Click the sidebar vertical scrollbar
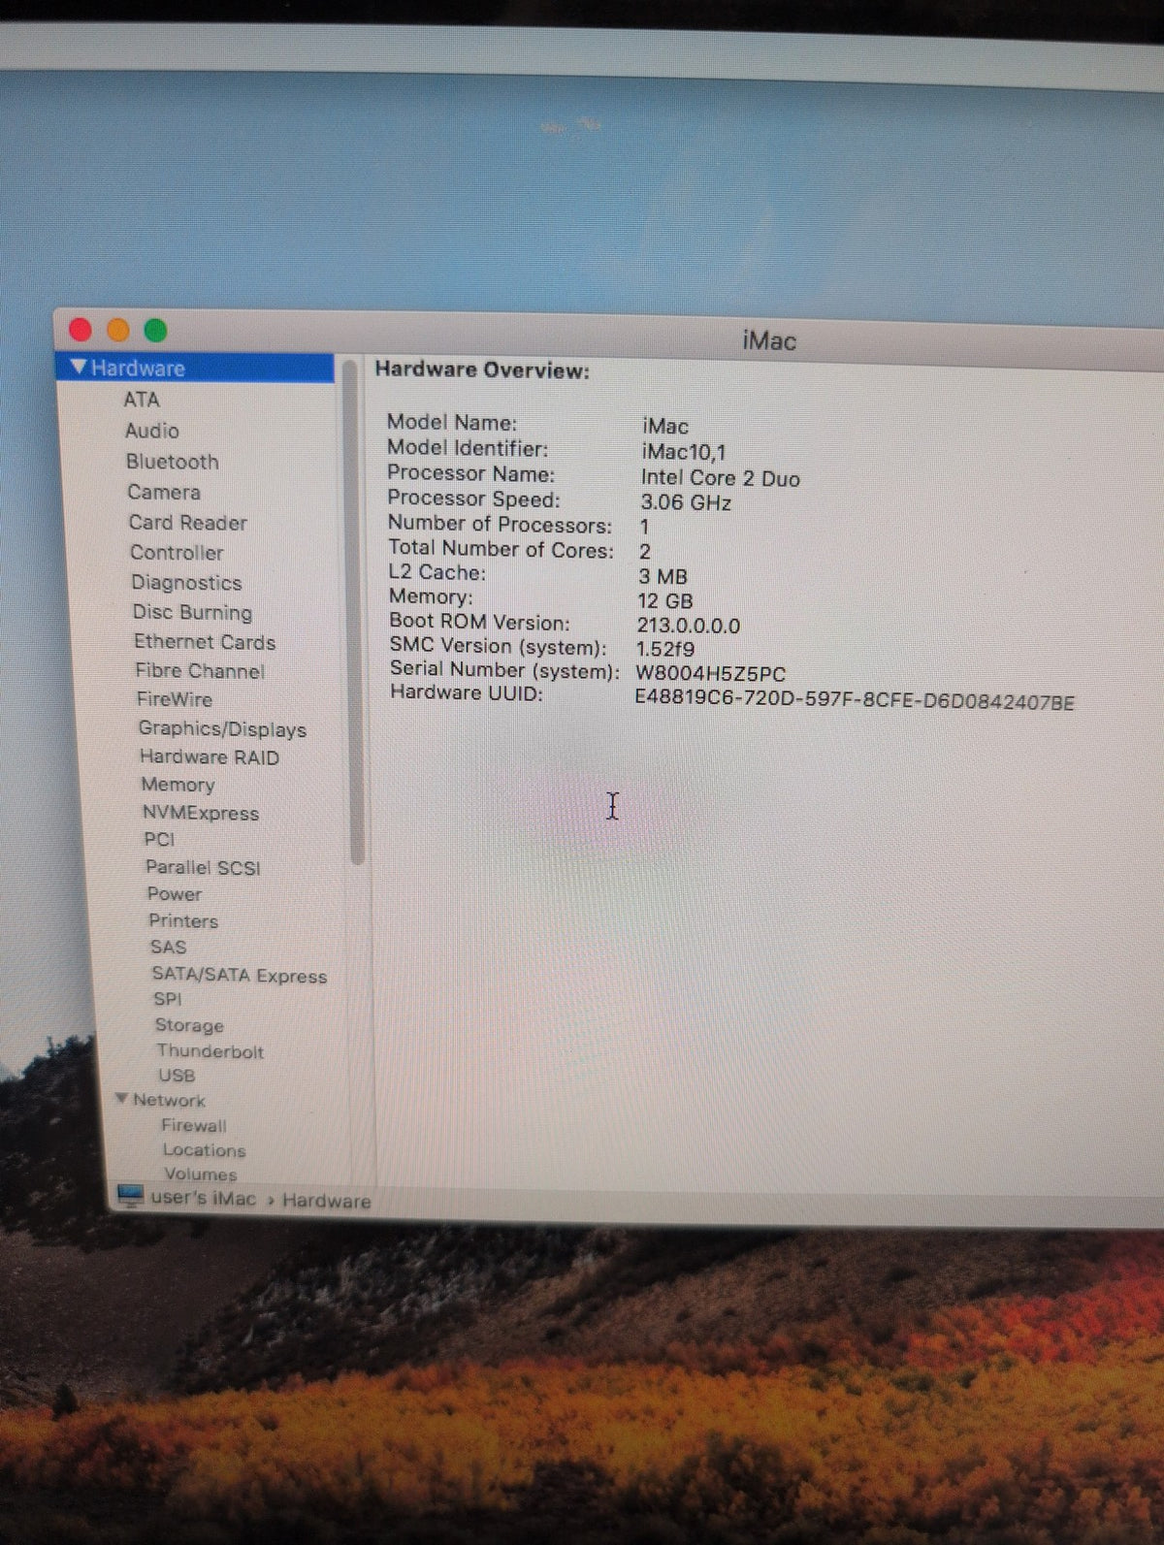 (355, 610)
